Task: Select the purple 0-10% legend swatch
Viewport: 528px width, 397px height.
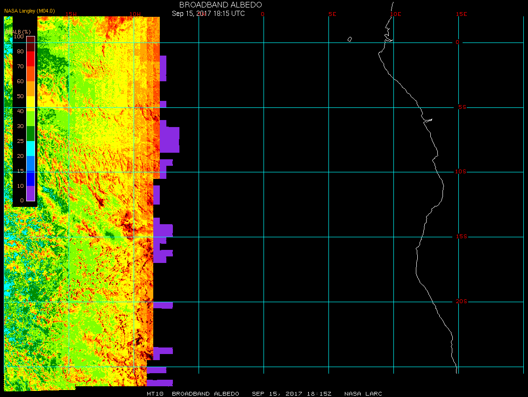Action: coord(30,193)
